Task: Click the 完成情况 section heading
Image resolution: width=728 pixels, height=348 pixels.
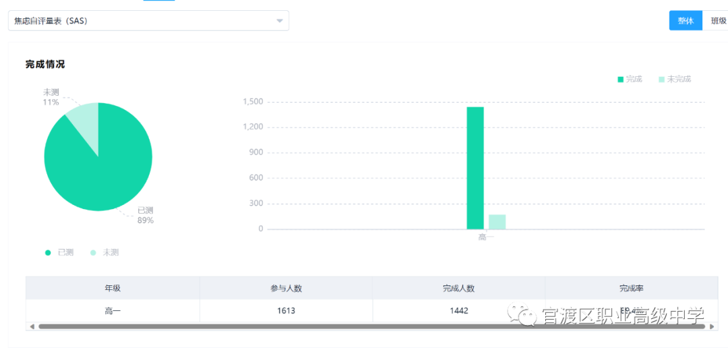Action: click(45, 65)
